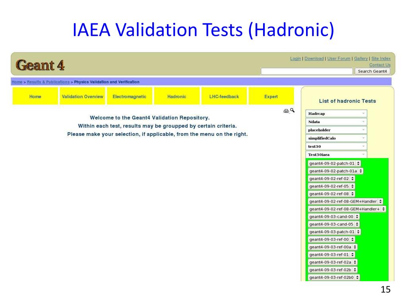This screenshot has height=305, width=407.
Task: Open the geant4-09-03-ref-02b dropdown
Action: pyautogui.click(x=333, y=270)
